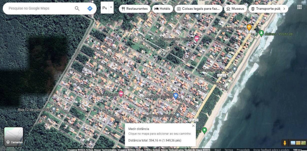Click the Distância total: 594,16 m text
The height and width of the screenshot is (151, 307).
(x=155, y=141)
